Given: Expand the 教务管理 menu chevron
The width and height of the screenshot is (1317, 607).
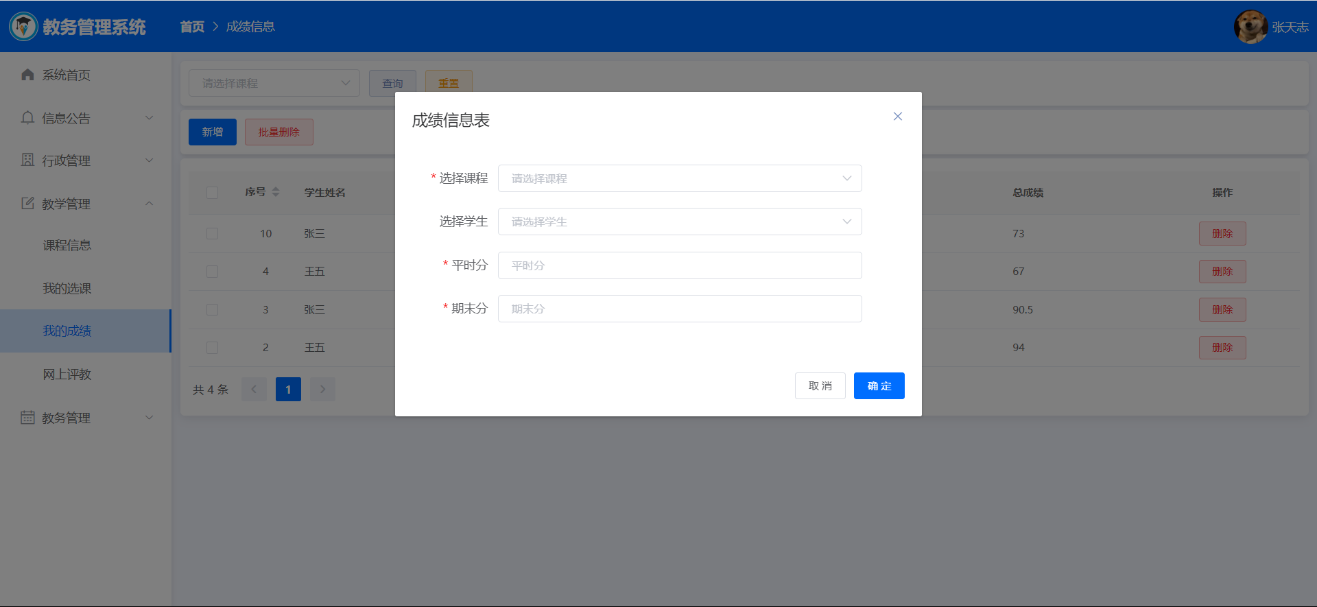Looking at the screenshot, I should pos(150,418).
